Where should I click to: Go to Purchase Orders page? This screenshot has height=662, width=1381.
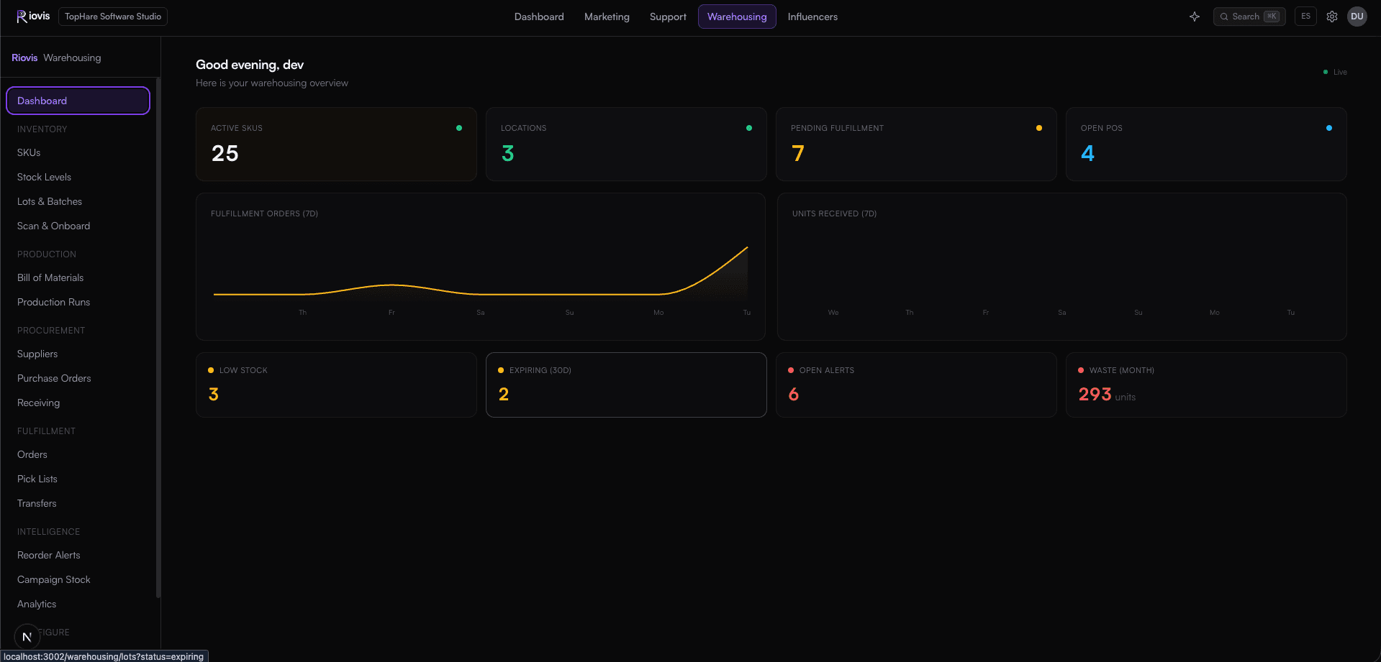point(54,378)
